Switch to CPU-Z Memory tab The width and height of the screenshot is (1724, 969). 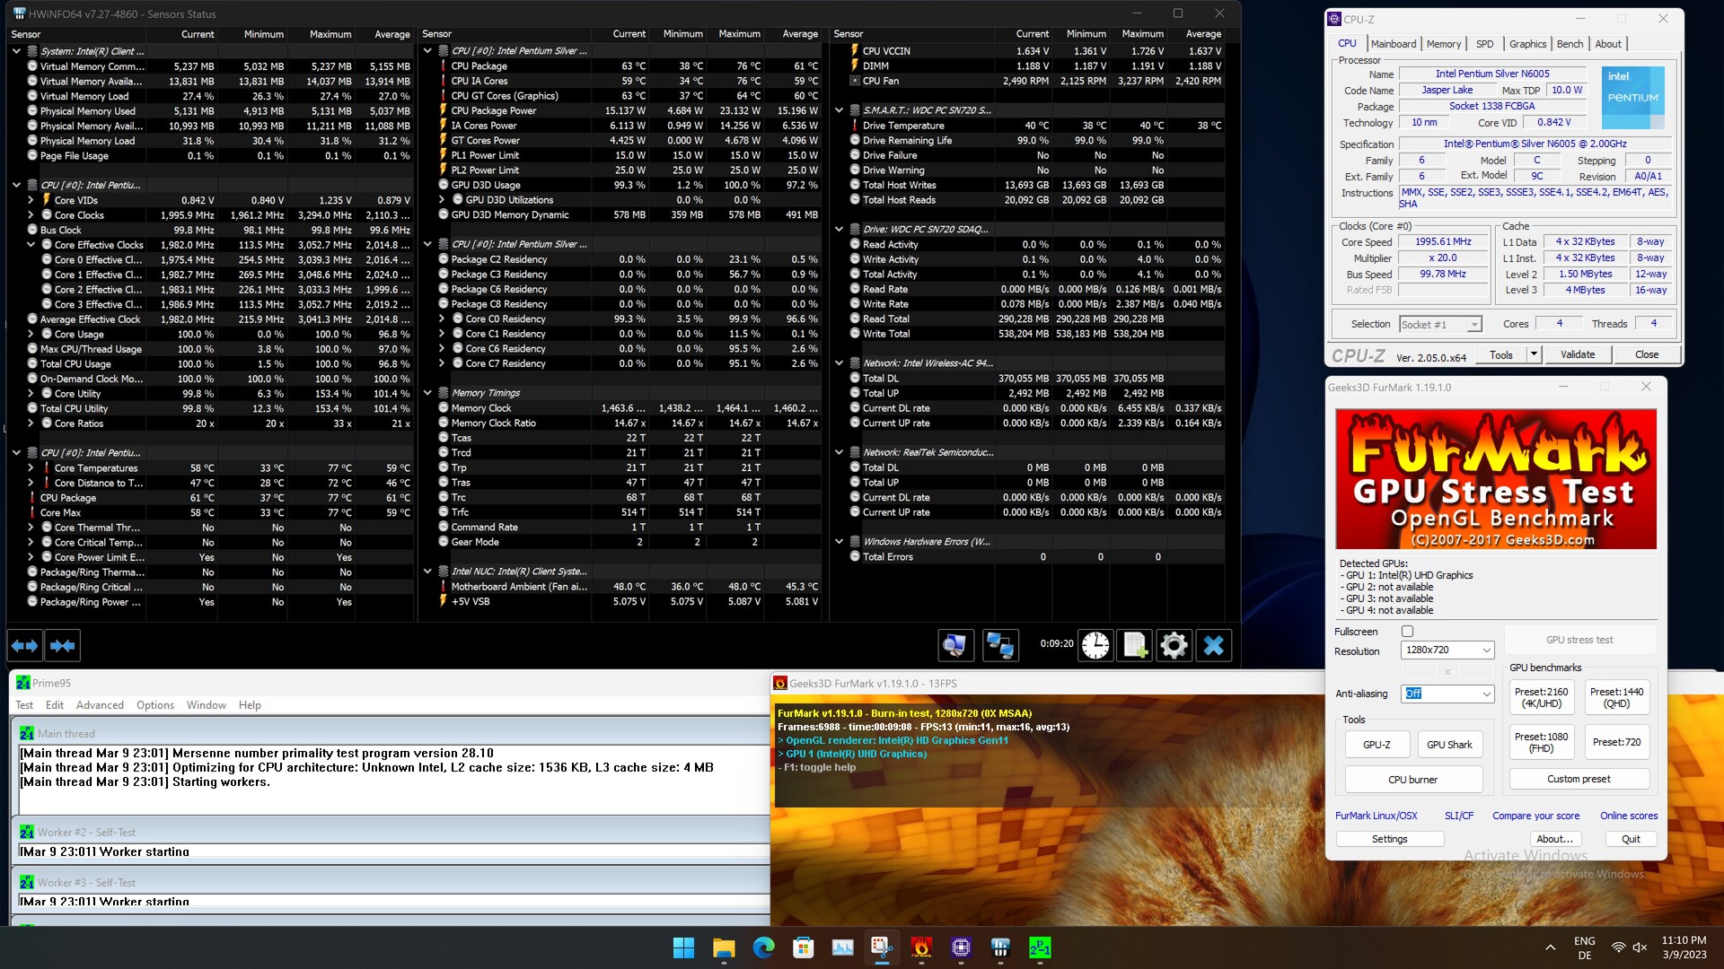tap(1443, 44)
